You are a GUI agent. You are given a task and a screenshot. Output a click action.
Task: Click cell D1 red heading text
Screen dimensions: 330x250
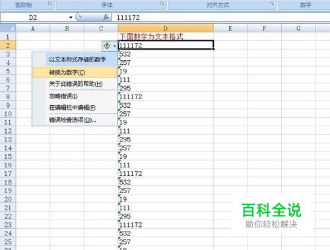point(151,36)
